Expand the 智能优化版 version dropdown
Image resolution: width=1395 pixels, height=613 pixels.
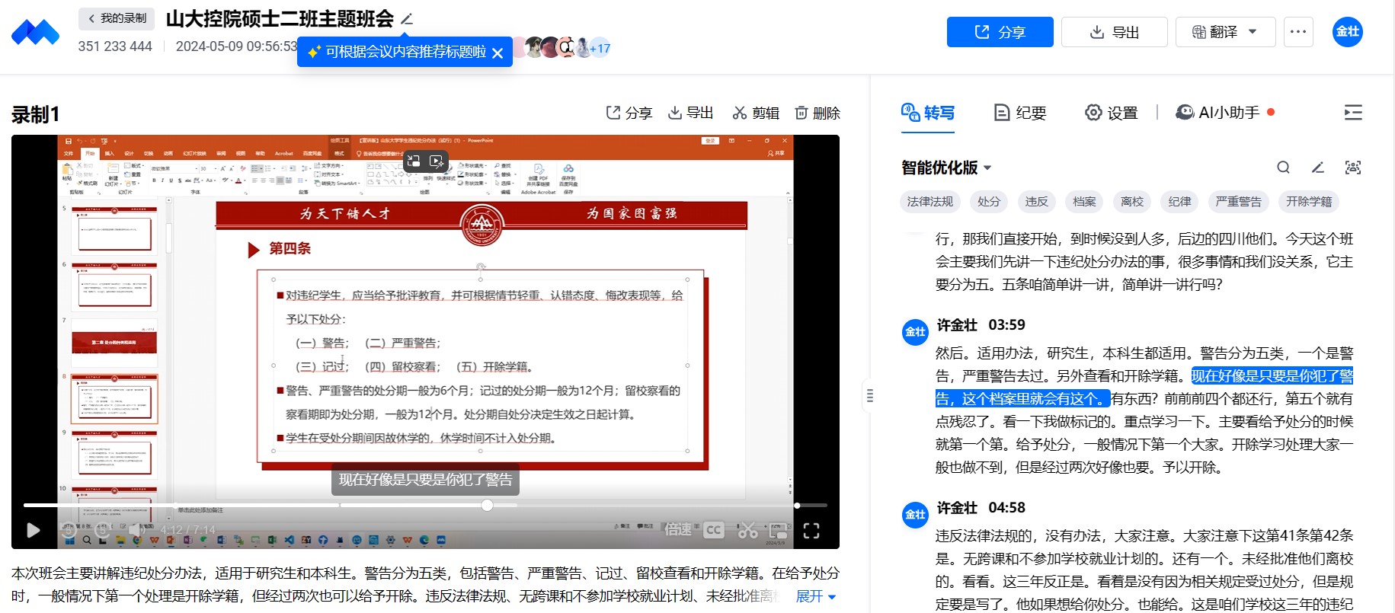click(x=946, y=168)
